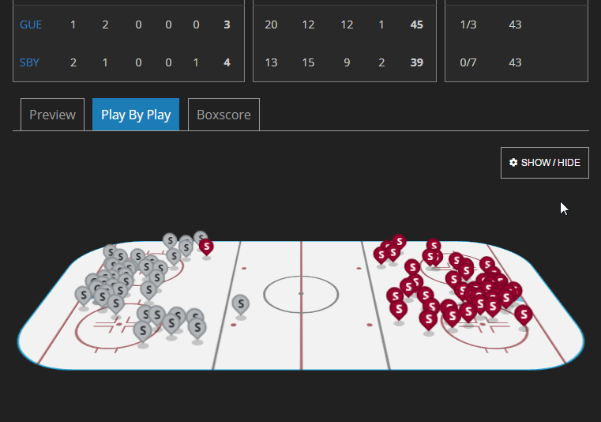Screen dimensions: 601x422
Task: Select the lone gray shot marker near center ice
Action: coord(241,304)
